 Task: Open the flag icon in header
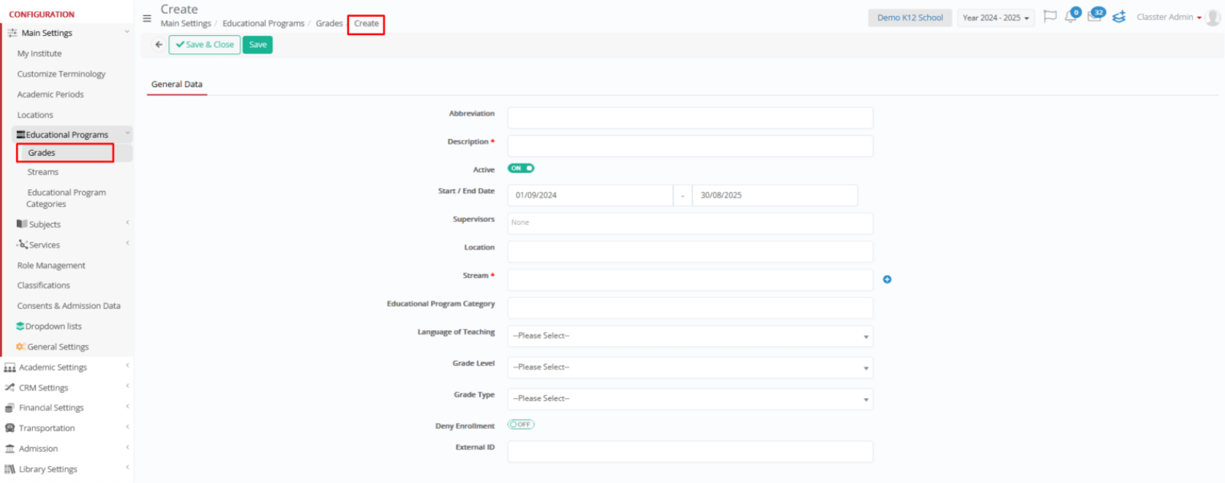[1050, 16]
